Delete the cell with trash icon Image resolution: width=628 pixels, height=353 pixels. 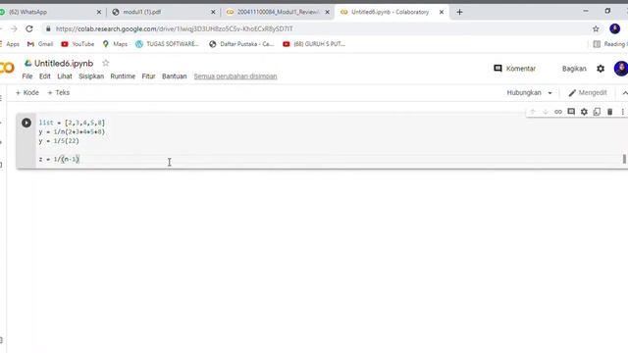(610, 112)
